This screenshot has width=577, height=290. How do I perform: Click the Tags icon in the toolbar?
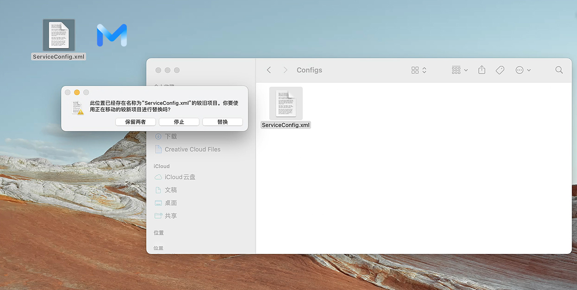click(x=500, y=70)
